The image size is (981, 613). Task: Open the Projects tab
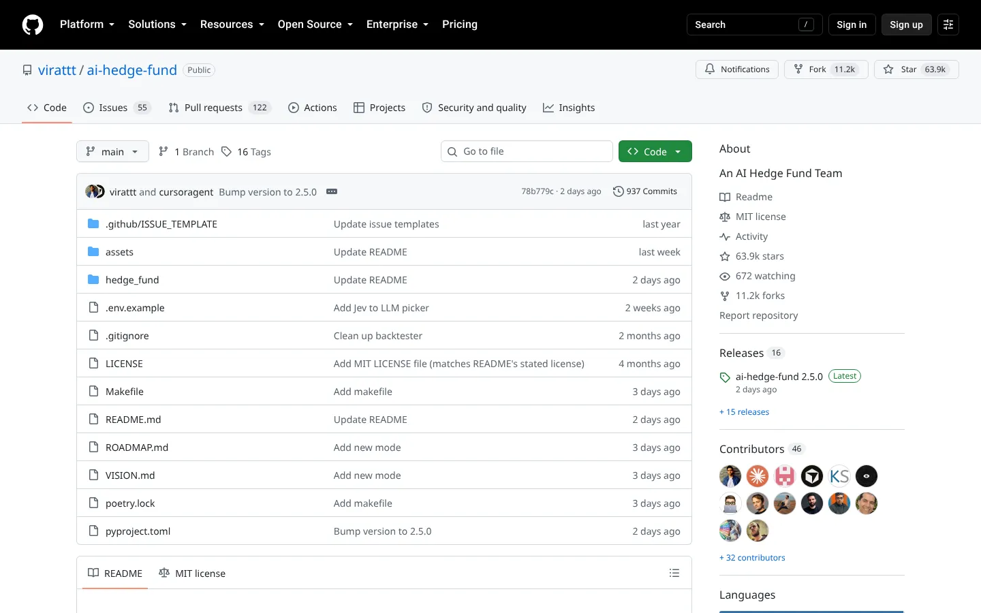379,108
